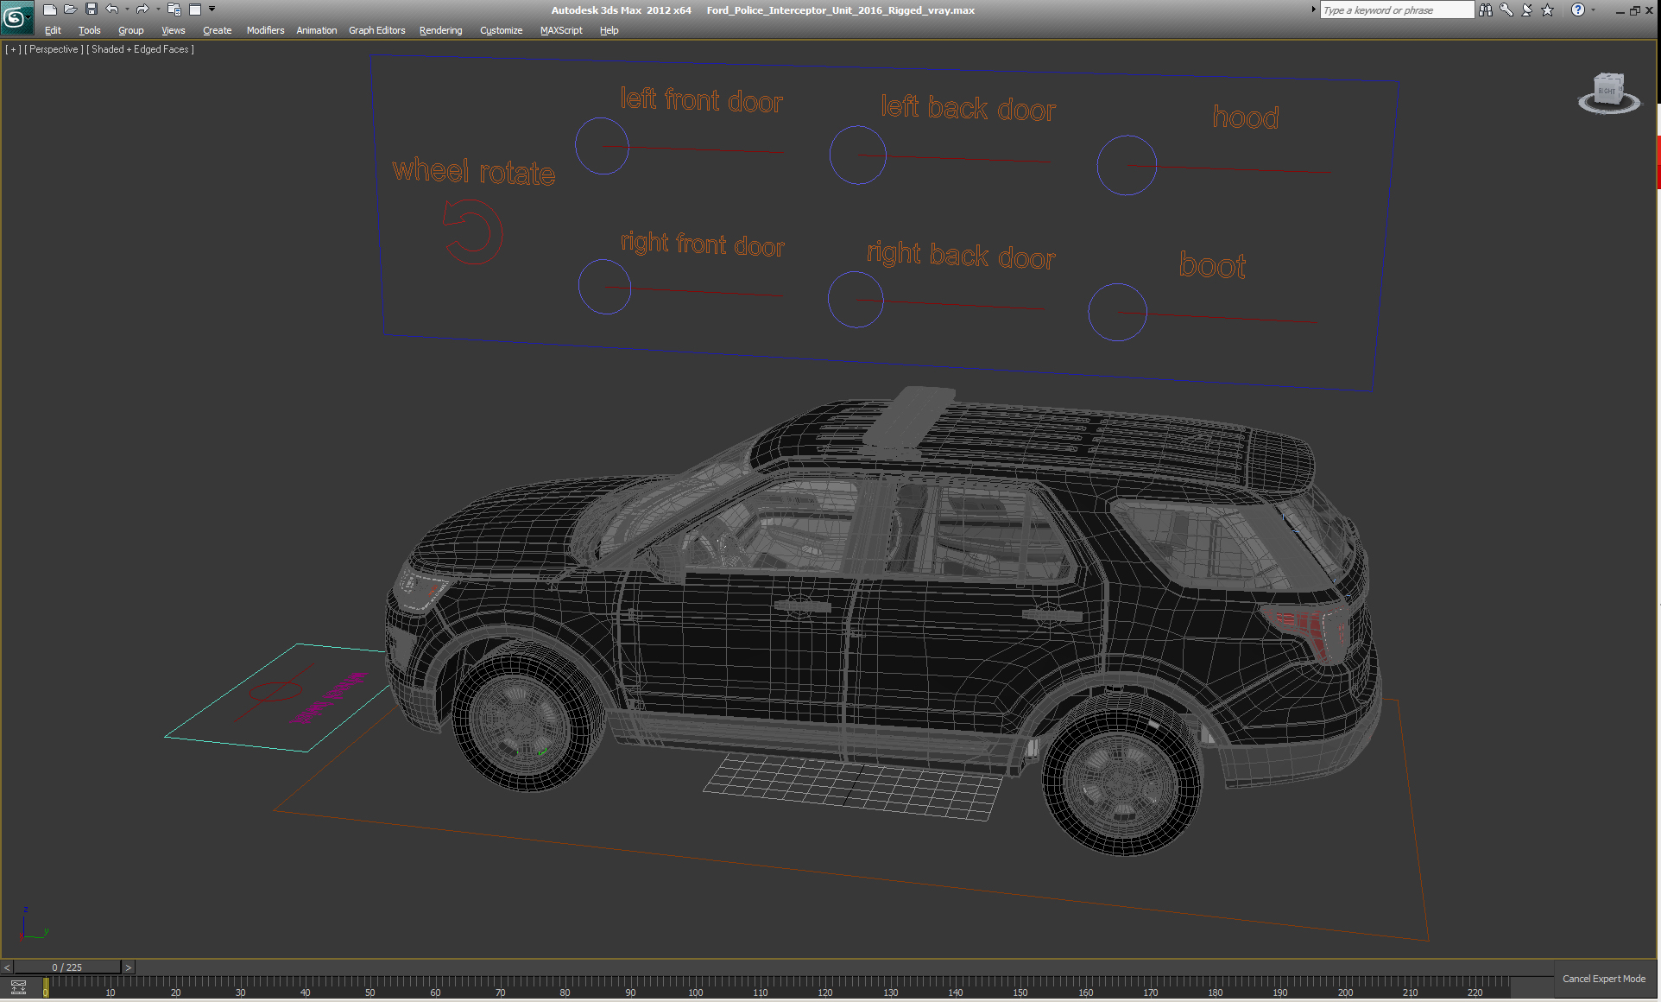Click the Cancel Expert Mode button
The height and width of the screenshot is (1002, 1661).
1604,979
